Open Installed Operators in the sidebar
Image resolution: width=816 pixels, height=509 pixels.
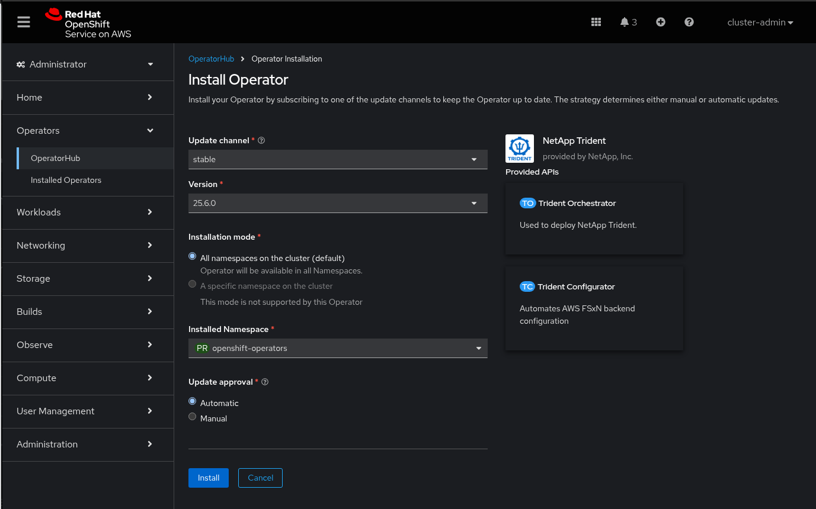(66, 180)
